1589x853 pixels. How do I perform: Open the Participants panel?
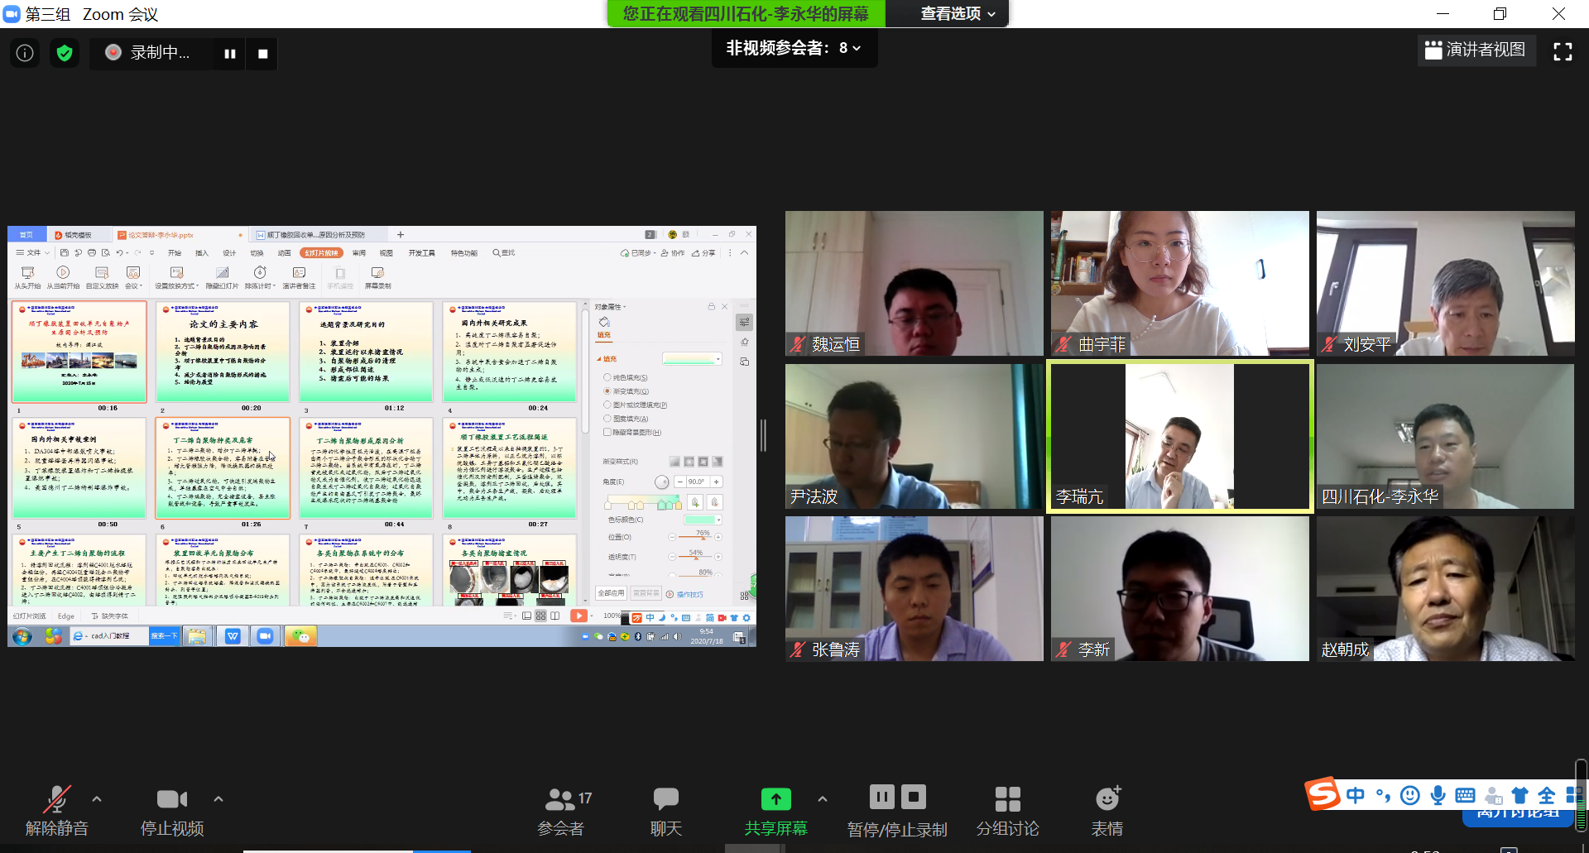tap(561, 809)
